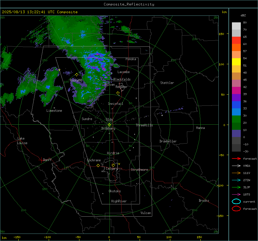Screen dimensions: 258x241
Task: Click the 51 dBZ yellow color swatch
Action: [236, 62]
